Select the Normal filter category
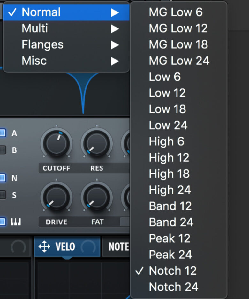Image resolution: width=249 pixels, height=299 pixels. coord(66,12)
